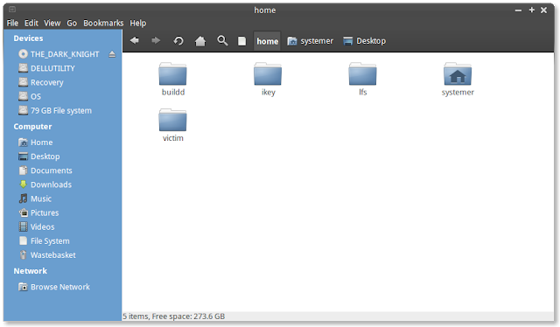This screenshot has width=560, height=327.
Task: Click the forward navigation arrow
Action: (156, 41)
